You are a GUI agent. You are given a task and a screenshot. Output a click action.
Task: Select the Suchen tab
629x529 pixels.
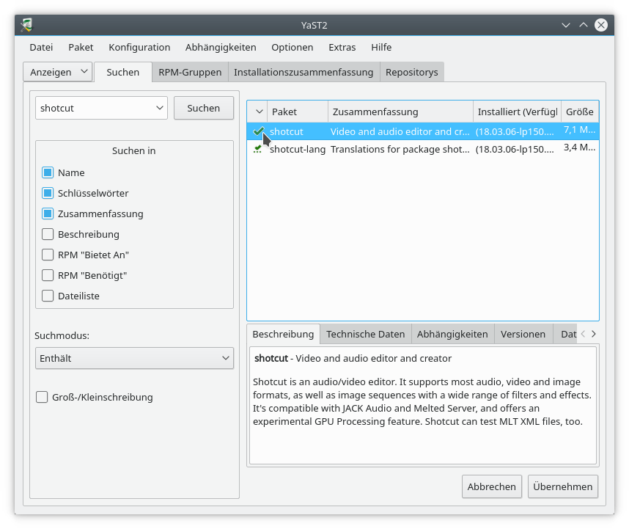123,72
